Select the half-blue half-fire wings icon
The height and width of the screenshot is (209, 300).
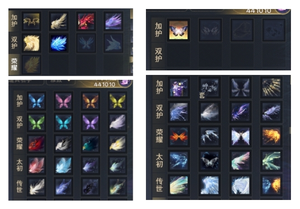[x=271, y=185]
